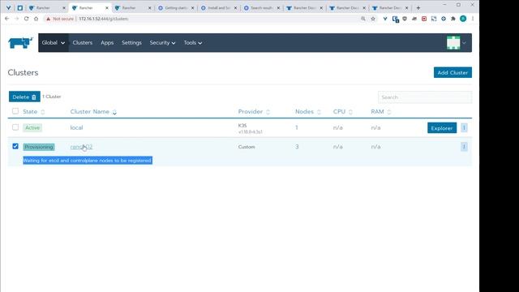The image size is (519, 292).
Task: Open the Apps menu item
Action: click(107, 43)
